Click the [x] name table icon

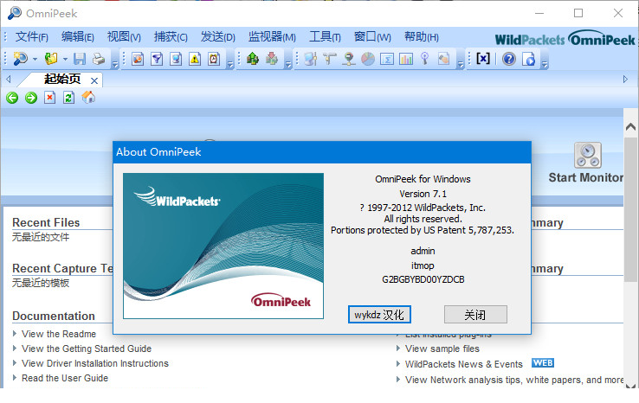tap(483, 59)
